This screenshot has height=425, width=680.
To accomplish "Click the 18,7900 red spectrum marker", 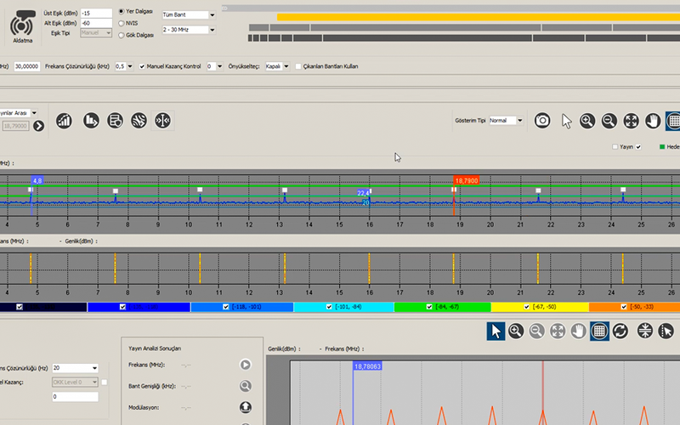I will click(x=466, y=181).
